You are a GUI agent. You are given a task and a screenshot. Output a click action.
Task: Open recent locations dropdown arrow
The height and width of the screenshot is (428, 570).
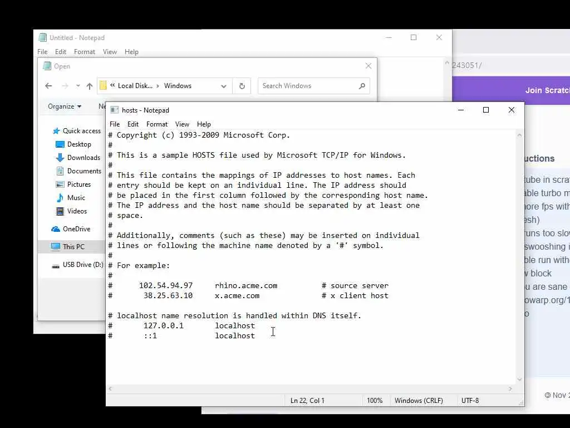click(x=78, y=86)
